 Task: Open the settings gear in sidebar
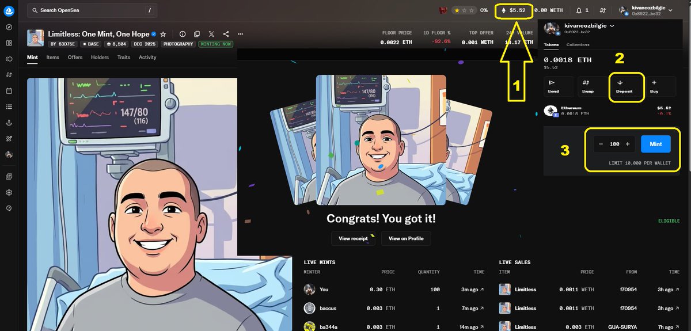[x=9, y=192]
